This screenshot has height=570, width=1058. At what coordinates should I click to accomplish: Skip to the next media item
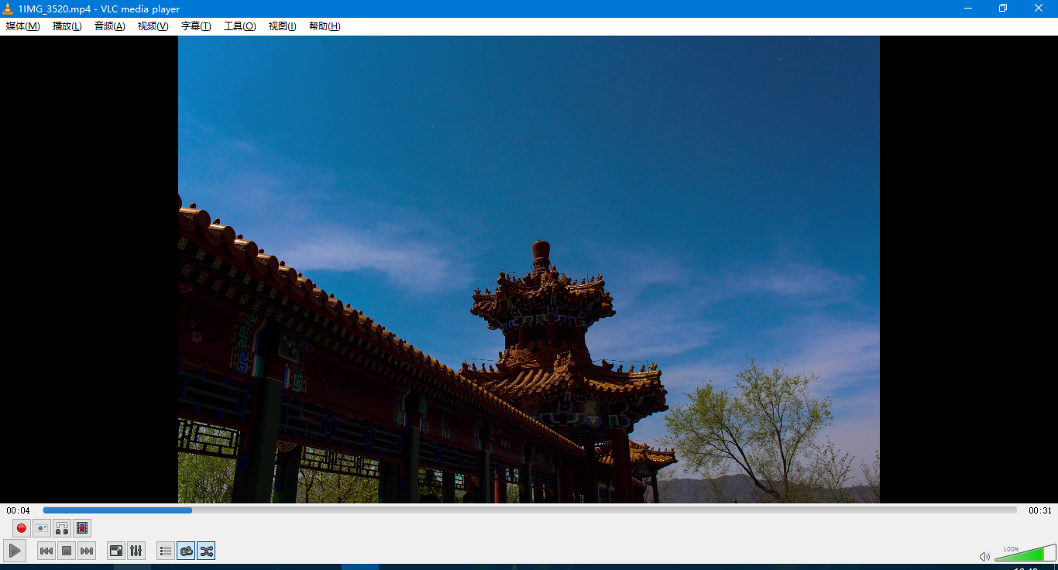87,551
